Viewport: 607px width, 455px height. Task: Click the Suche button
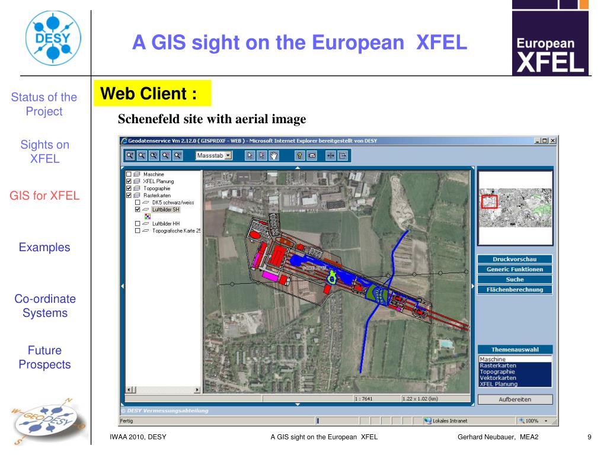pyautogui.click(x=514, y=280)
